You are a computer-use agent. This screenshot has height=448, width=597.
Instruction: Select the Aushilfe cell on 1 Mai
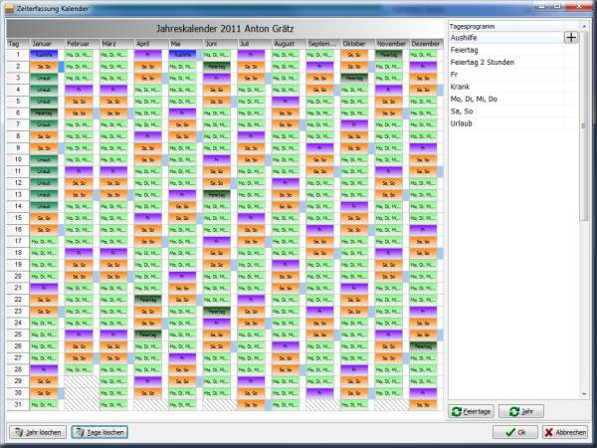(182, 55)
